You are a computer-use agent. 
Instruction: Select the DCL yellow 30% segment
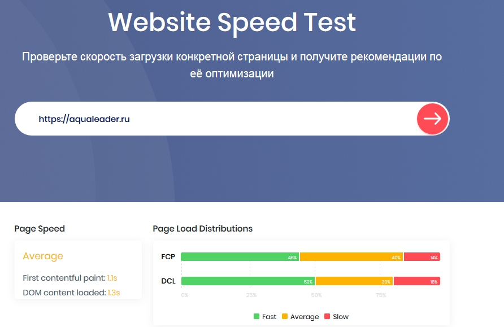point(354,281)
